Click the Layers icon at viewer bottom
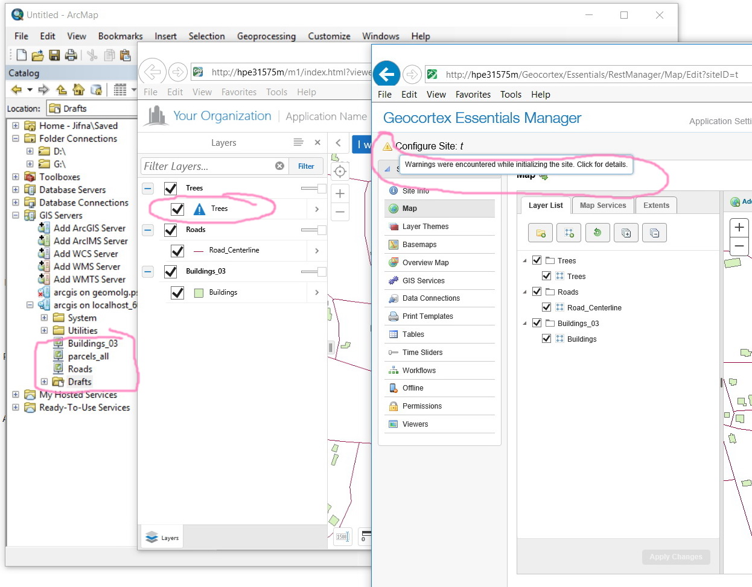 point(162,538)
